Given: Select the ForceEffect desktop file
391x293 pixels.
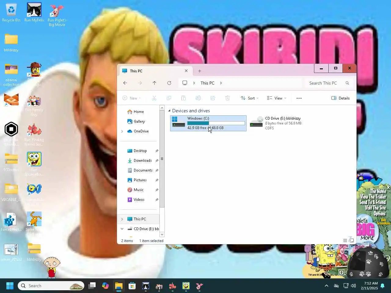Looking at the screenshot, I should click(x=11, y=222).
